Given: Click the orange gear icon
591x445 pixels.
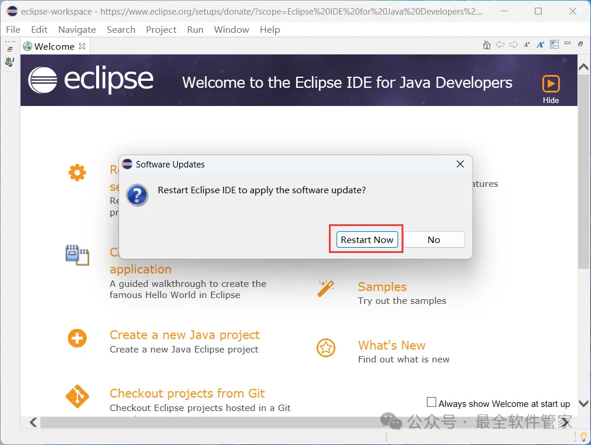Looking at the screenshot, I should pos(77,173).
